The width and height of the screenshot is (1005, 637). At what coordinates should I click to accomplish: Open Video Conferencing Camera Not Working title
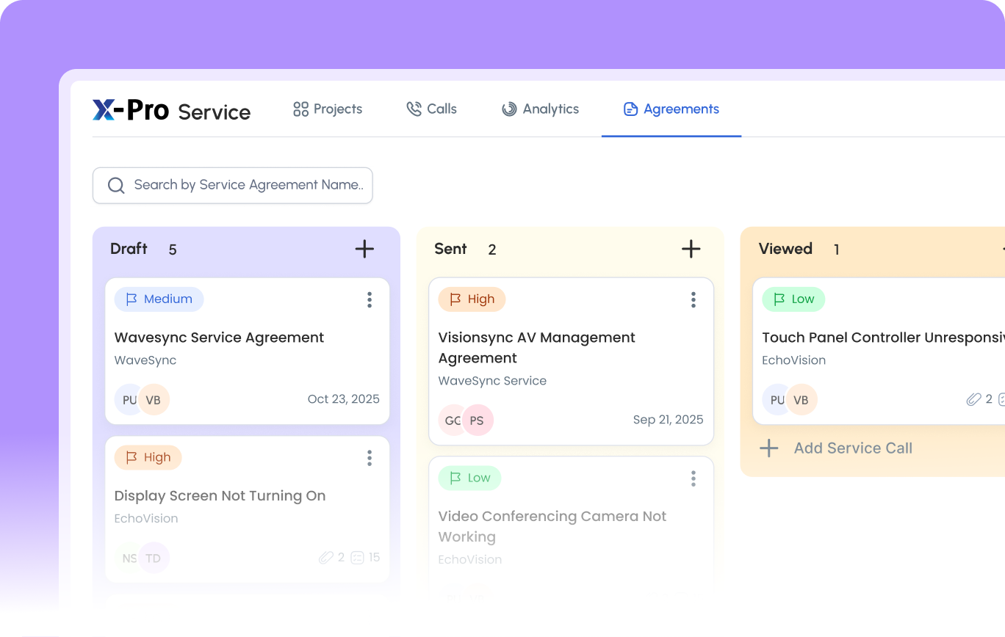tap(552, 527)
